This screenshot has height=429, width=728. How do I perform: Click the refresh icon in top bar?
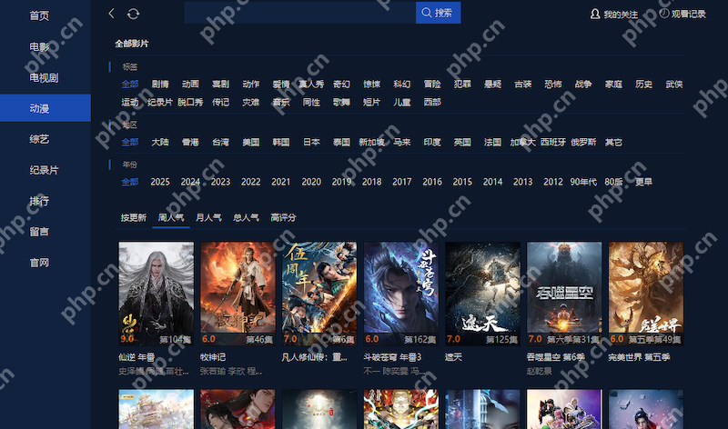pyautogui.click(x=133, y=14)
